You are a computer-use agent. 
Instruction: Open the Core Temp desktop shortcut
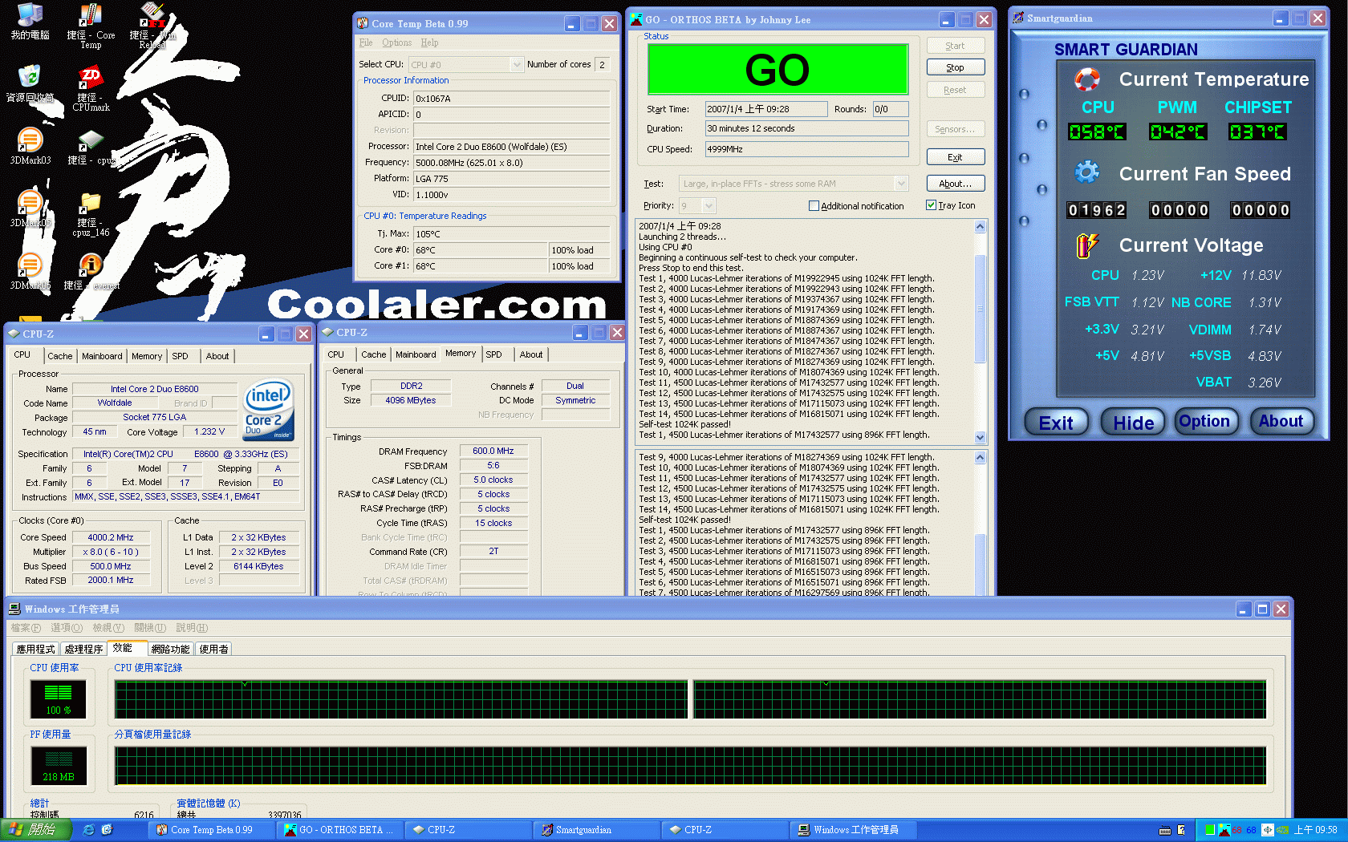[91, 26]
